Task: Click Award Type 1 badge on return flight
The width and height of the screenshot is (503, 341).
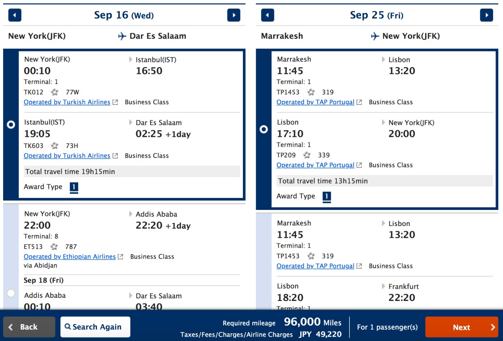Action: click(x=327, y=197)
